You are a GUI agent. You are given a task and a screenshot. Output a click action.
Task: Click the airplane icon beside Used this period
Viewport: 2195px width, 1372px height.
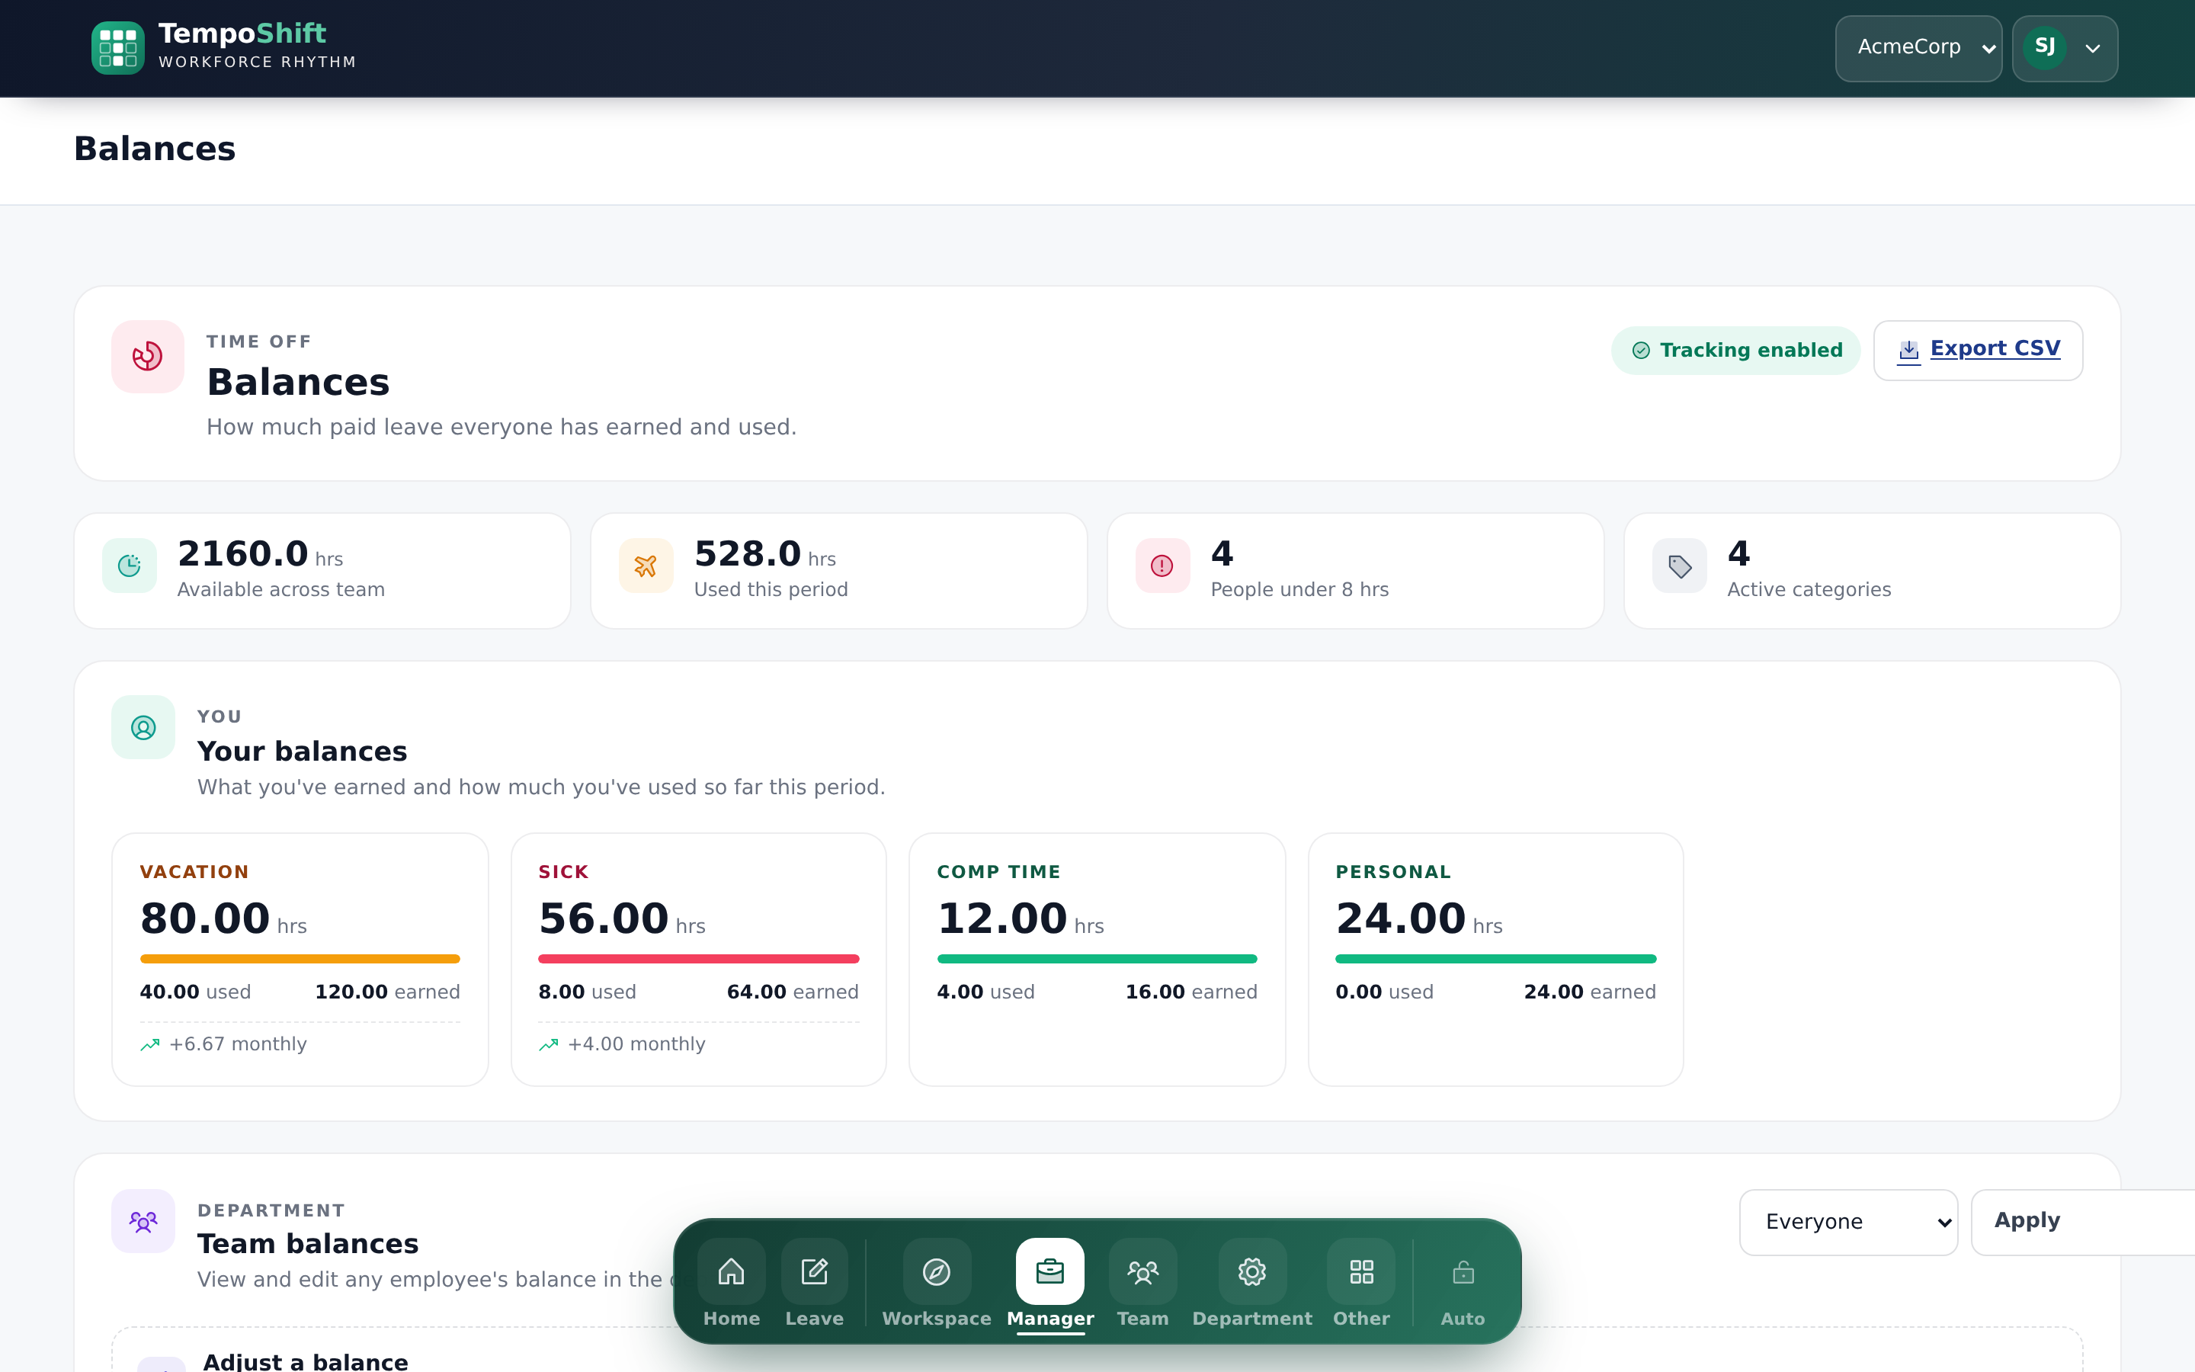click(646, 566)
